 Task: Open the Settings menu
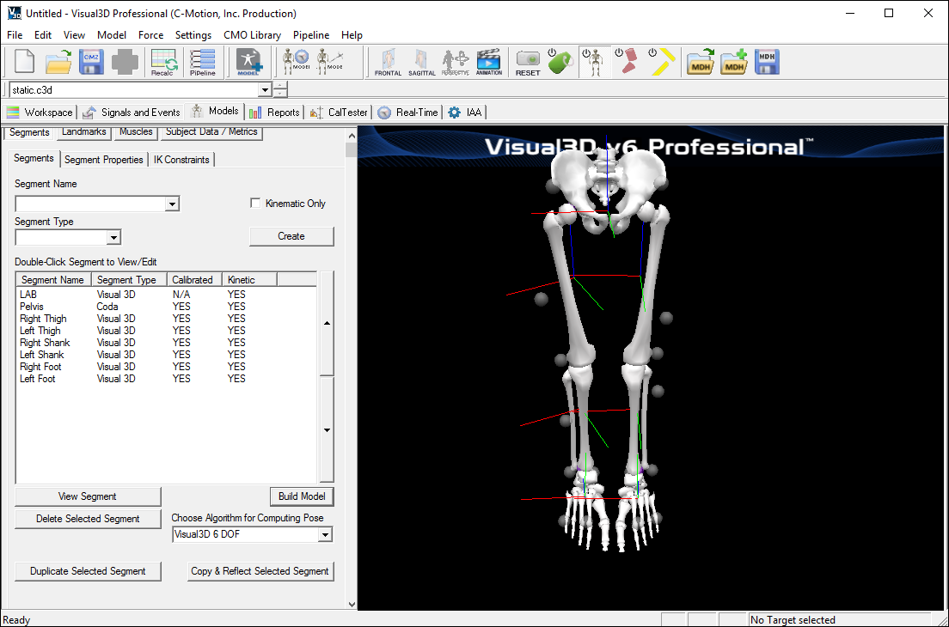pos(193,35)
